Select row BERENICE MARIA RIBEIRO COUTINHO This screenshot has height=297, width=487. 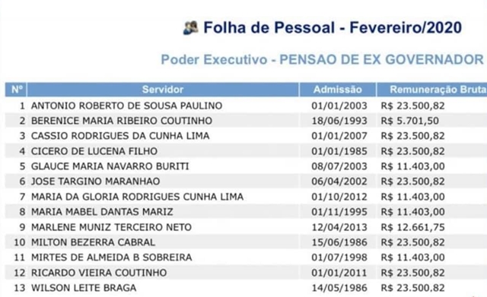click(246, 121)
